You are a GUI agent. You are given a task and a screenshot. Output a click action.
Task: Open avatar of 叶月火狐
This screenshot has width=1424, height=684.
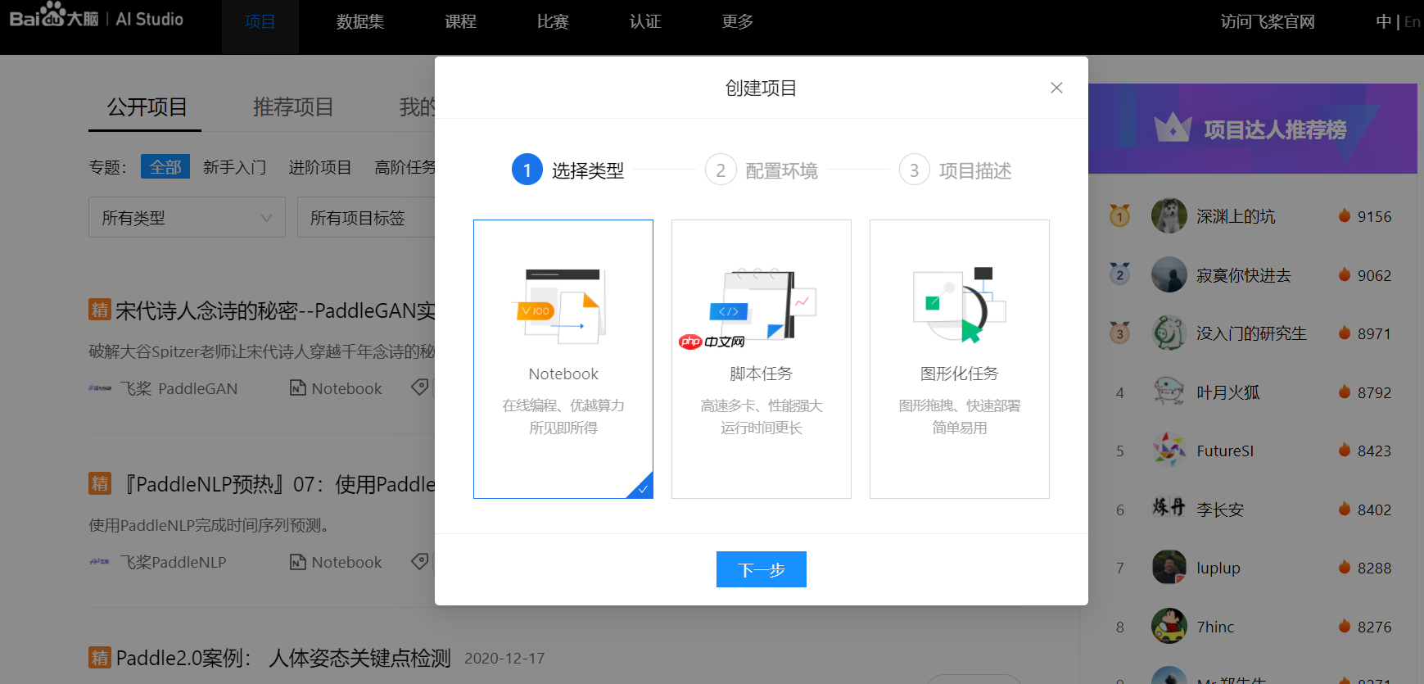(x=1169, y=392)
